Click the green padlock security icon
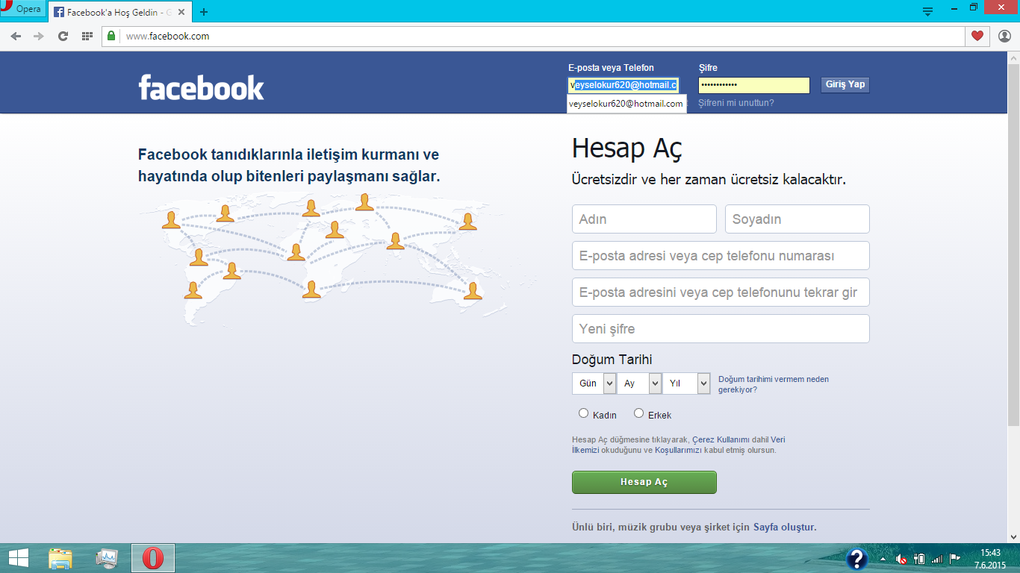 pos(111,36)
